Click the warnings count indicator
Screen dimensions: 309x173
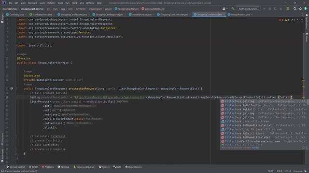pyautogui.click(x=287, y=20)
